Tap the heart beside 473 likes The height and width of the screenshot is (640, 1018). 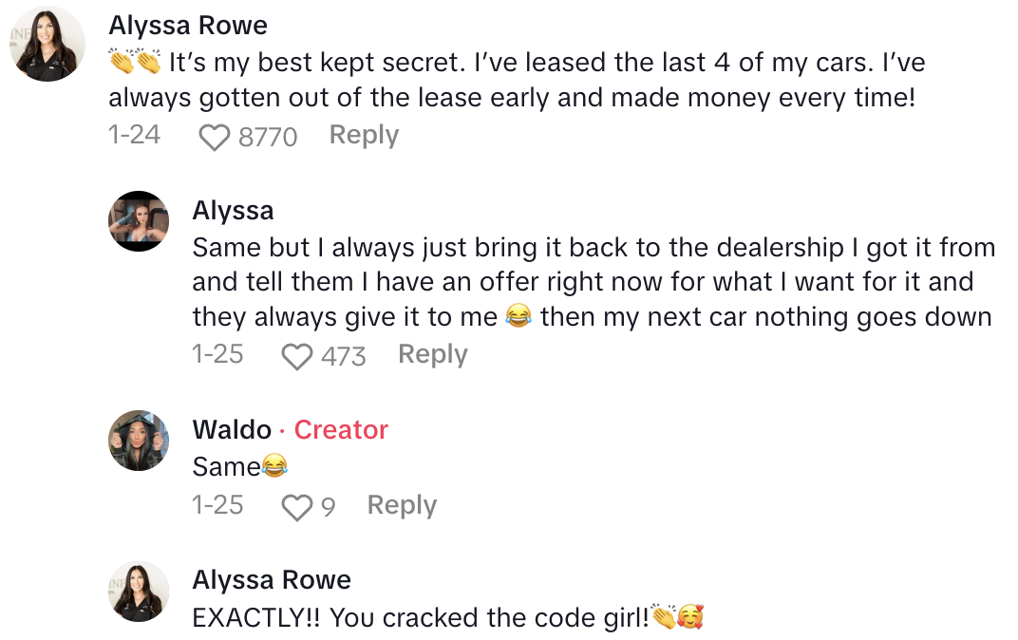point(297,356)
